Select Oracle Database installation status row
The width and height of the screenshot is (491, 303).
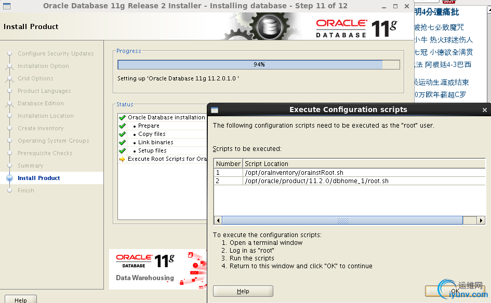point(162,117)
